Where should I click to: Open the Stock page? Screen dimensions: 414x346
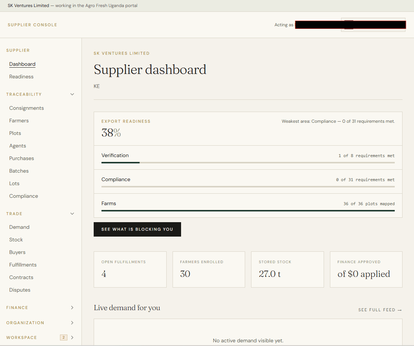[x=16, y=240]
